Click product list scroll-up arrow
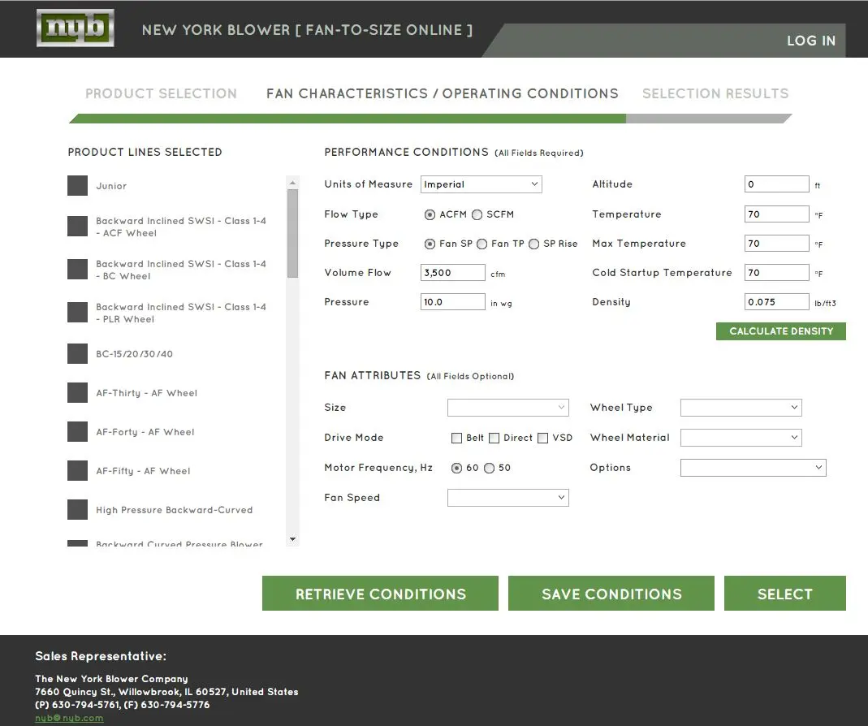Screen dimensions: 868x726 click(x=293, y=182)
